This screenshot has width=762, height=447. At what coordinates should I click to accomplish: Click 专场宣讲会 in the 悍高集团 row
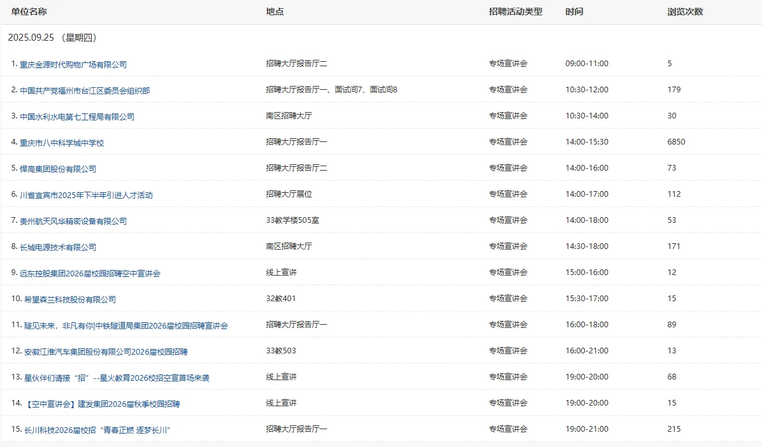click(508, 168)
